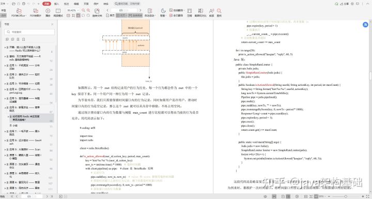Click the collapse all bookmarks icon
Viewport: 372px width, 199px height.
[x=12, y=39]
